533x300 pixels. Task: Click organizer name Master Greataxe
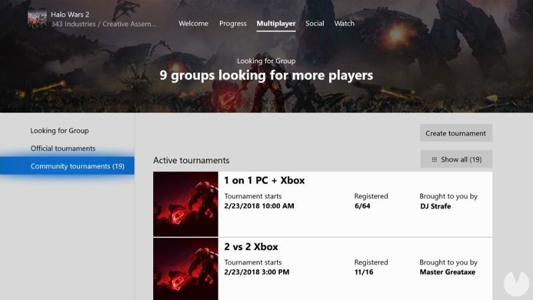pyautogui.click(x=447, y=272)
